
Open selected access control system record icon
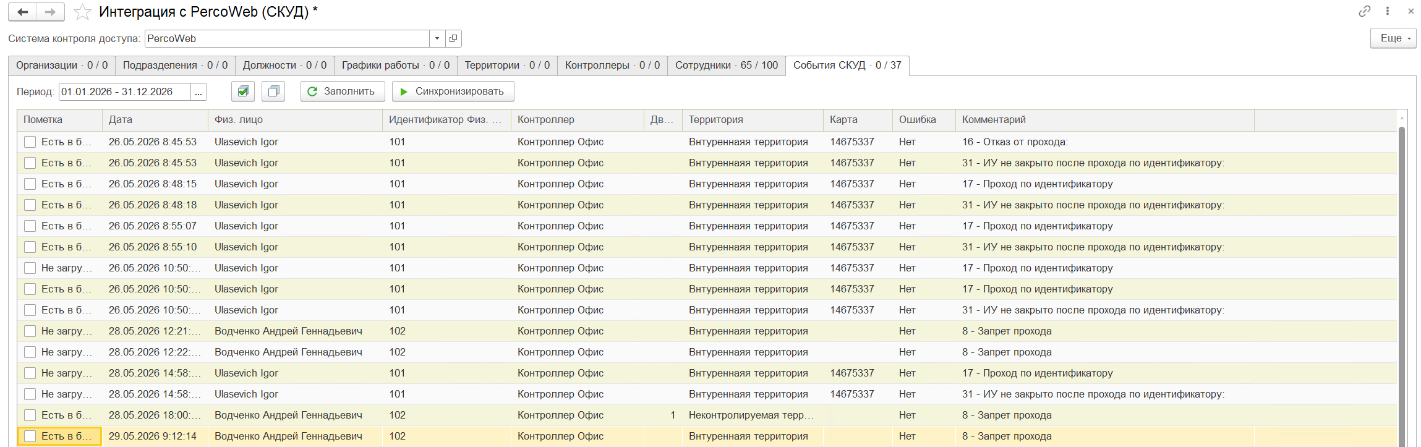point(453,38)
